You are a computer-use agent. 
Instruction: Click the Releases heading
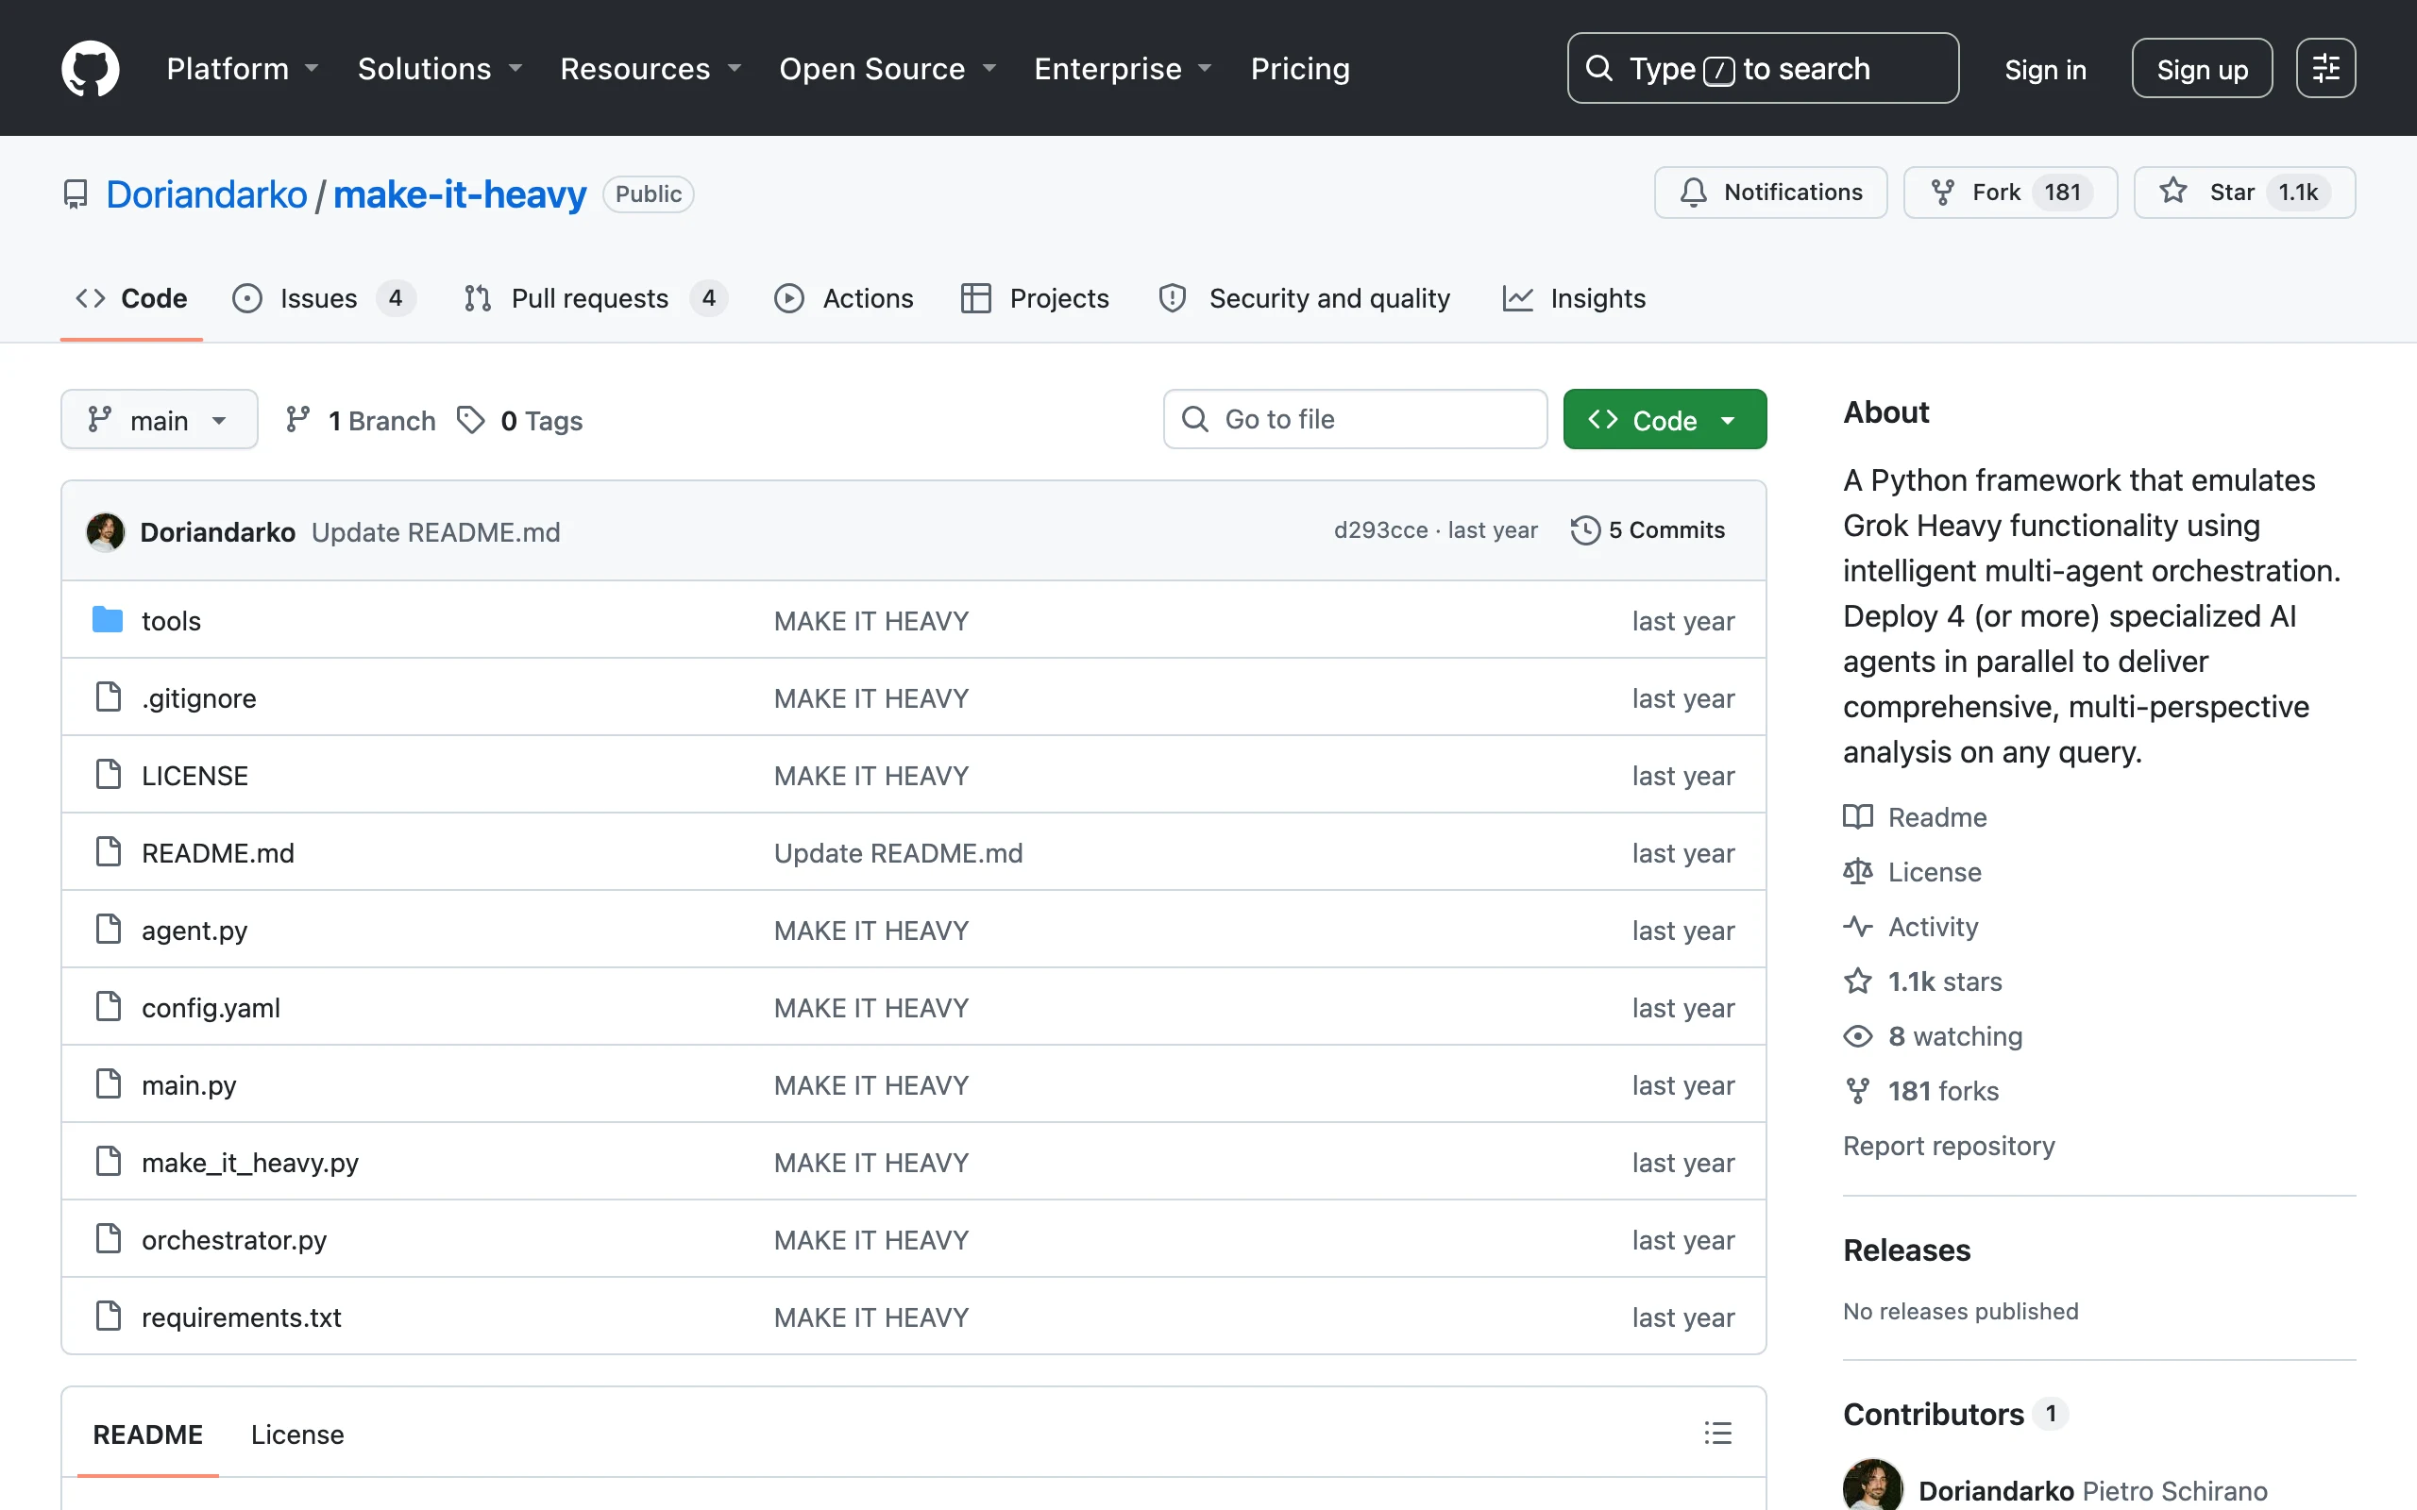(x=1906, y=1250)
